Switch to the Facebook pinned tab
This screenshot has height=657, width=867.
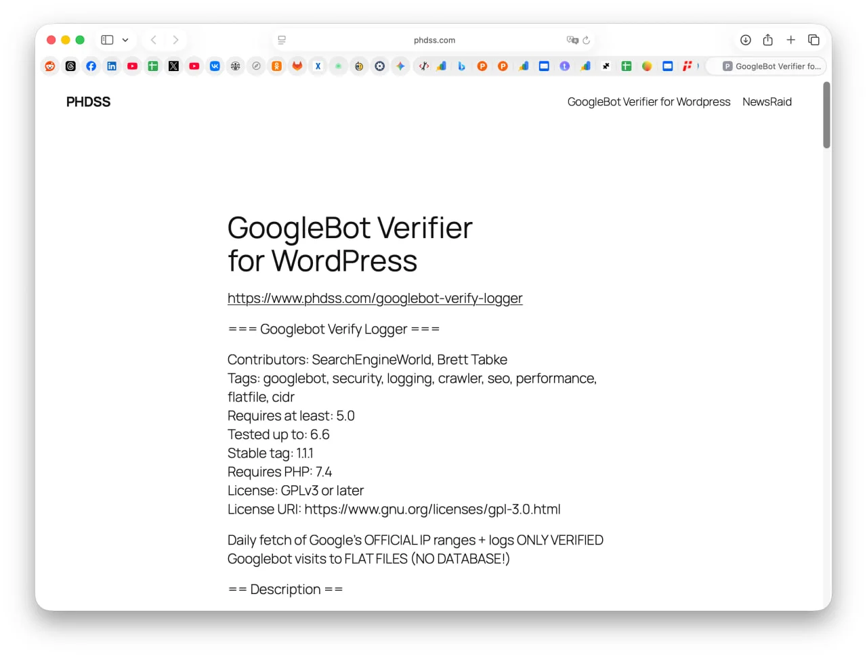(x=91, y=66)
